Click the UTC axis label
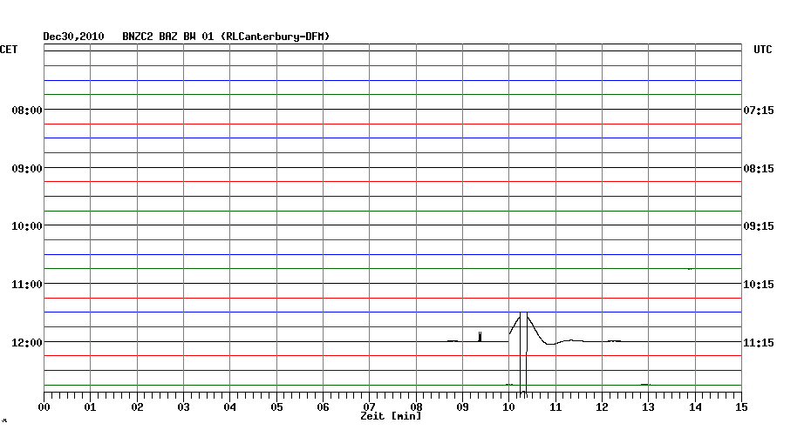 pyautogui.click(x=762, y=50)
